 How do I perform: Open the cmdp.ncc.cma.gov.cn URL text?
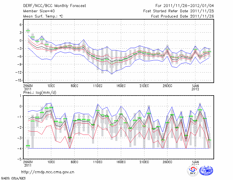pos(48,172)
